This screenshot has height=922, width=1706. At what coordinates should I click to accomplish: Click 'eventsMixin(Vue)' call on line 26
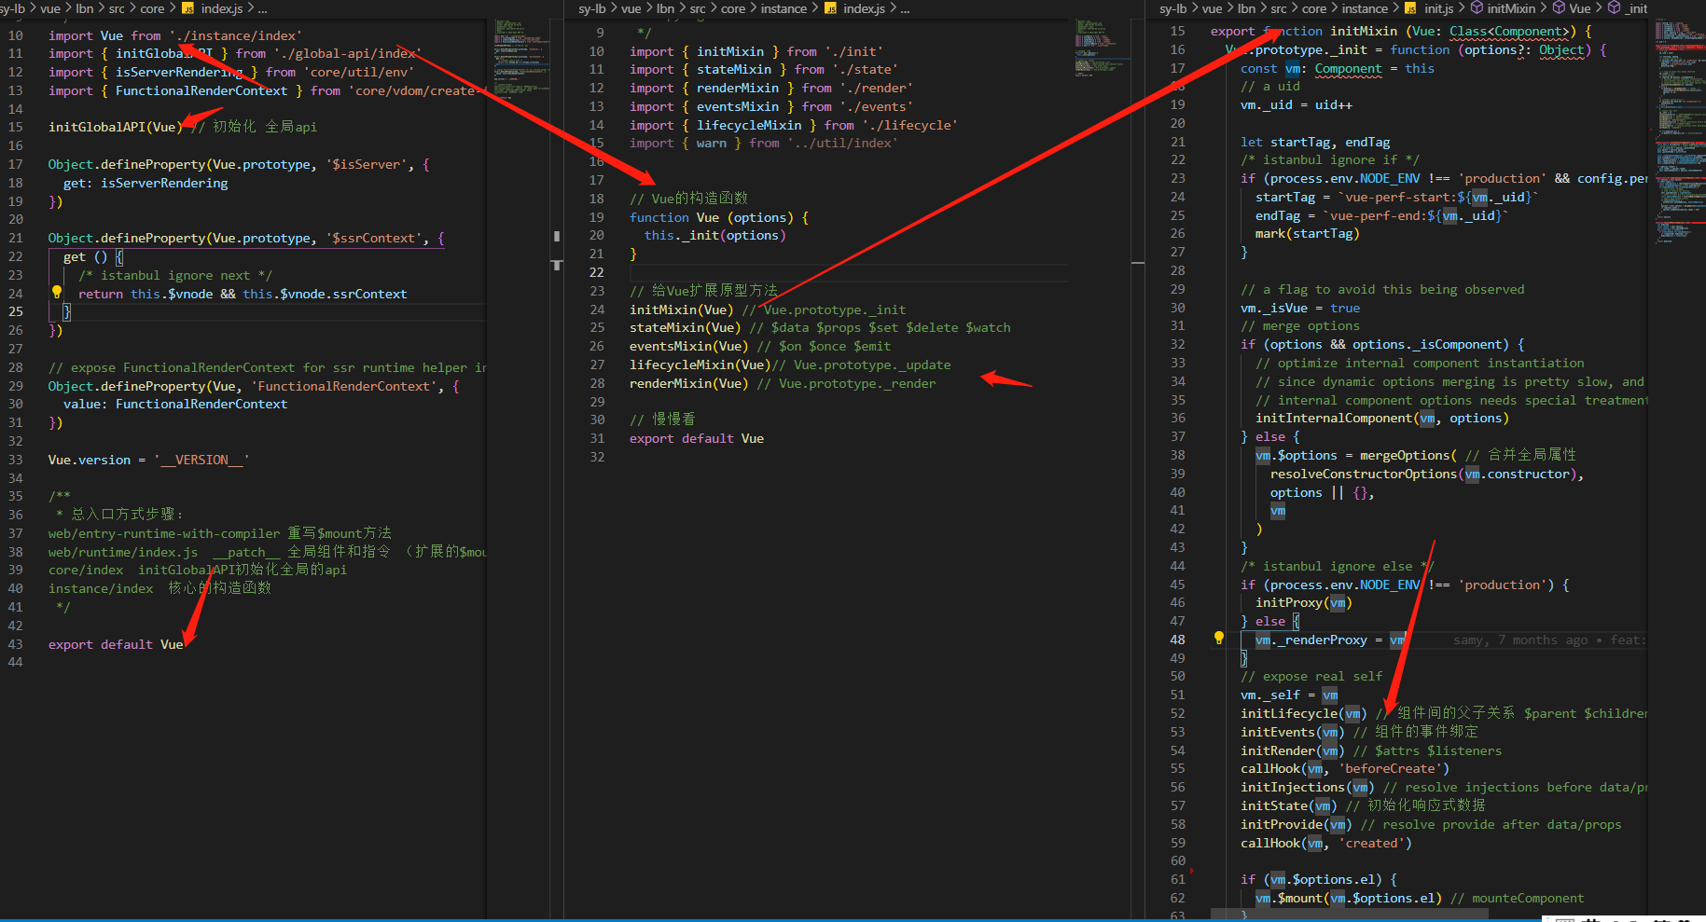[689, 346]
